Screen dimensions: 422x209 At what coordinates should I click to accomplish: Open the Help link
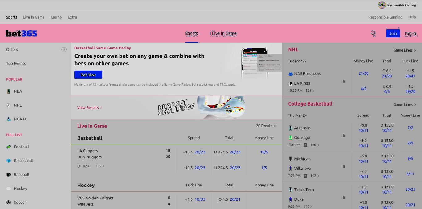[x=412, y=17]
